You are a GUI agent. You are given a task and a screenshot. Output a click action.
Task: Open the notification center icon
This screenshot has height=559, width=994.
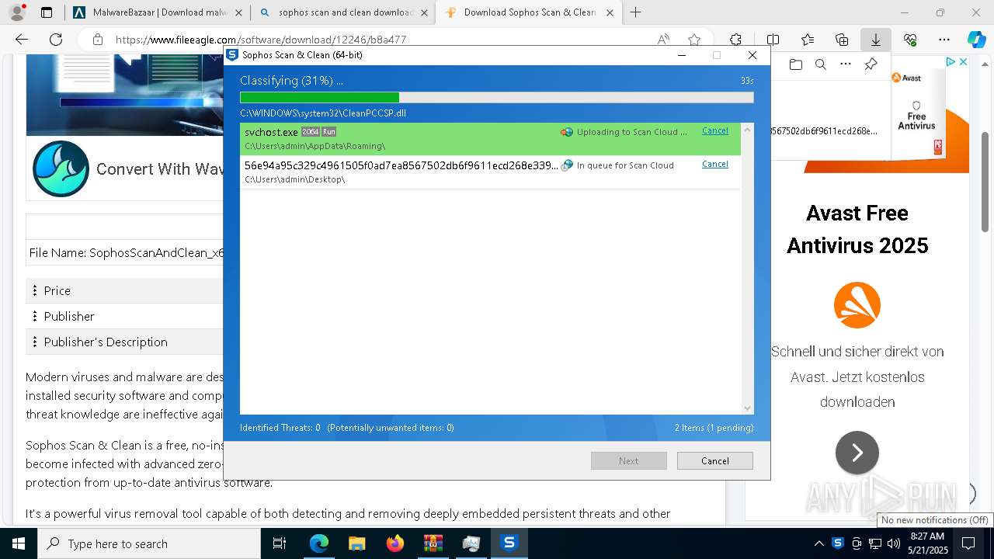pos(969,543)
